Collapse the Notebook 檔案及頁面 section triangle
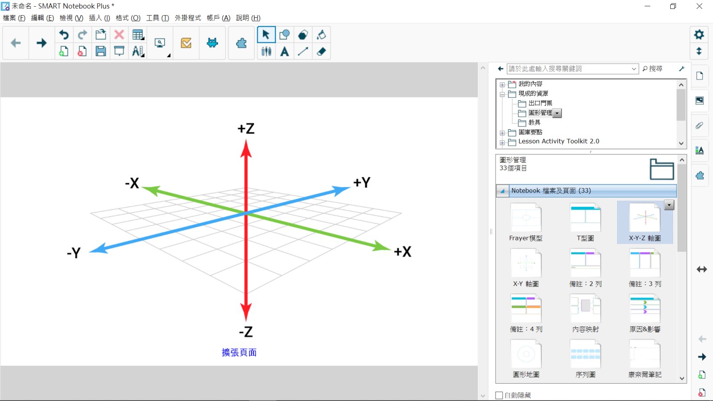 click(x=503, y=191)
